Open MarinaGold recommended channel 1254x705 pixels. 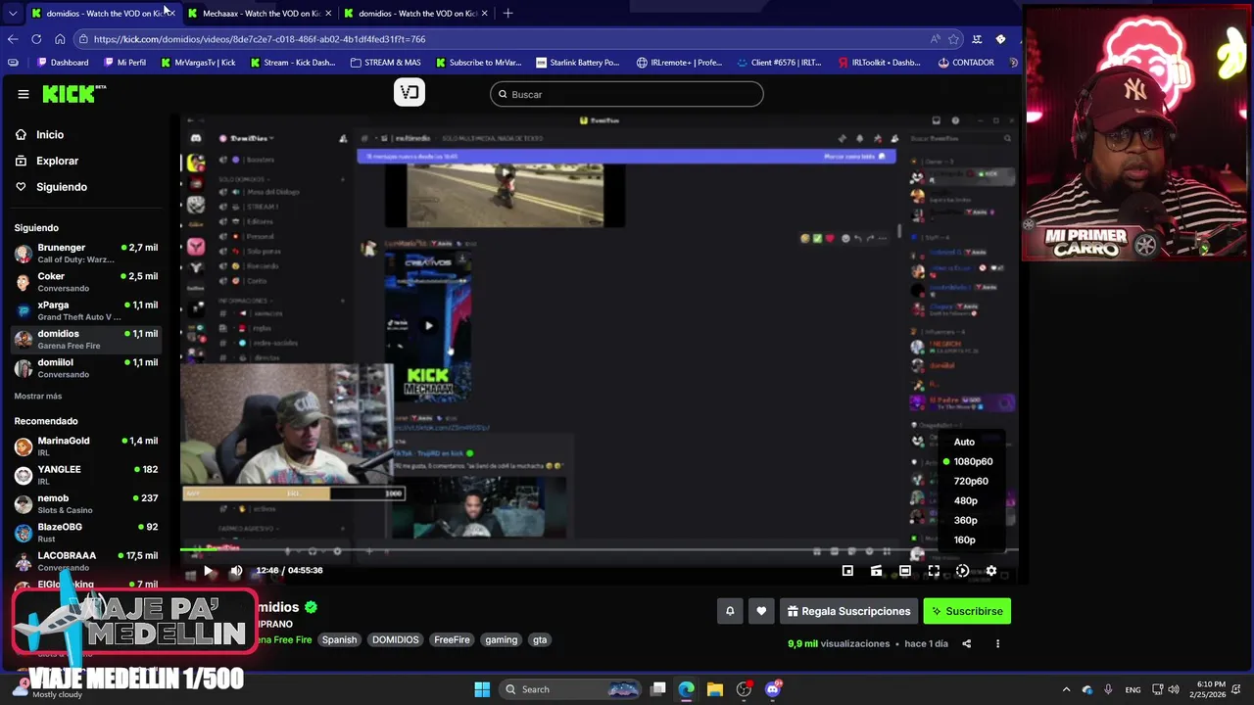pyautogui.click(x=86, y=446)
